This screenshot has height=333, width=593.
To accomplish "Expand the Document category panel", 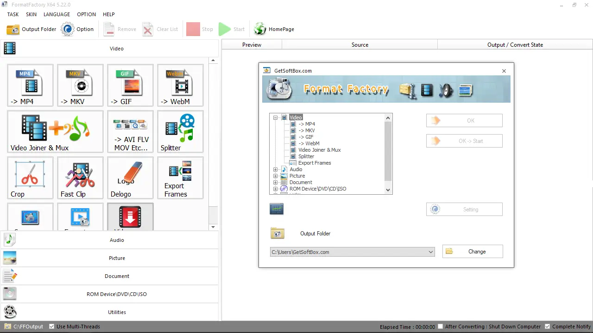I will [109, 276].
